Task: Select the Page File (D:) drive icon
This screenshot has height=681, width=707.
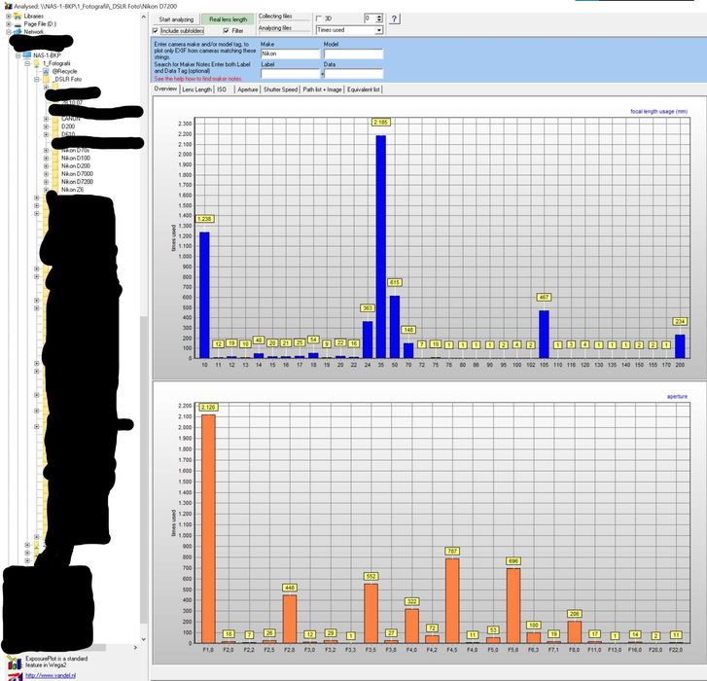Action: [x=18, y=24]
